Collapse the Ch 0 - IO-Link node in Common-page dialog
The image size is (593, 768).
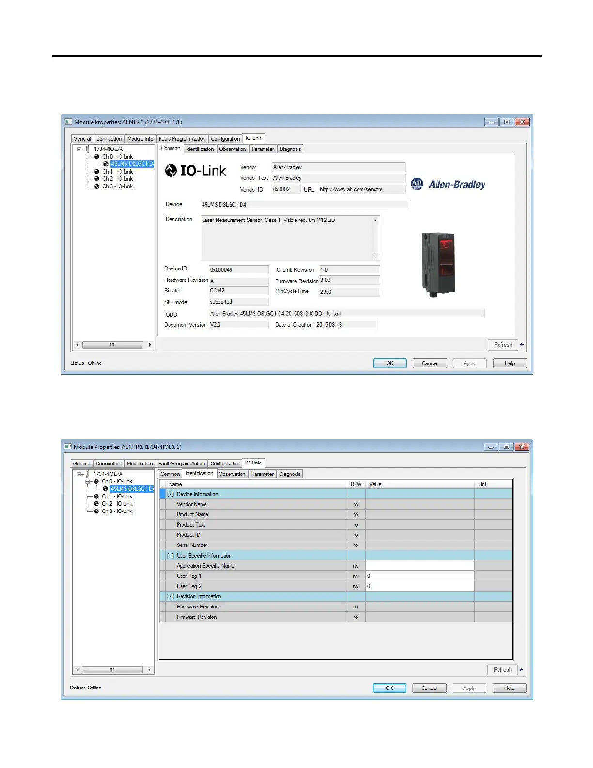click(x=88, y=157)
